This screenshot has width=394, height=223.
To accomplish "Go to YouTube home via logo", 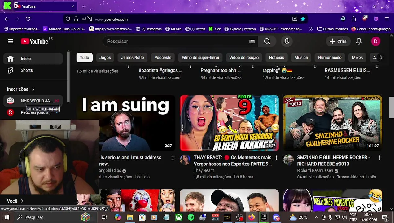I will coord(34,41).
